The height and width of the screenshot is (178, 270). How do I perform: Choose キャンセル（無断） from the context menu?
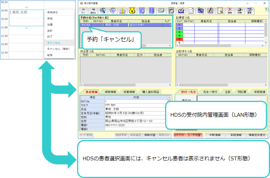(58, 49)
